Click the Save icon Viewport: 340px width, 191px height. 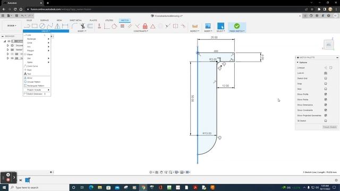[16, 15]
